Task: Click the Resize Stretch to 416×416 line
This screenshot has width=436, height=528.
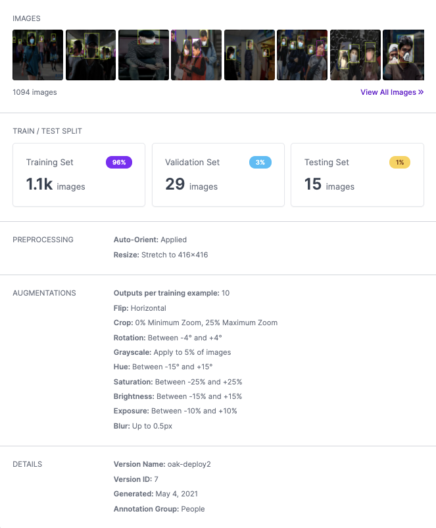Action: click(x=161, y=255)
